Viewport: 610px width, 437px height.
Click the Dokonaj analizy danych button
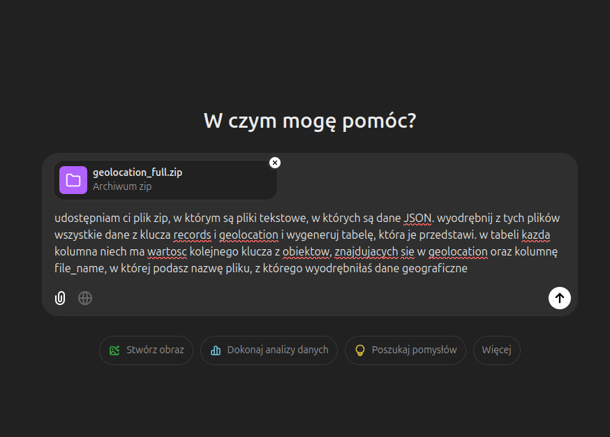click(x=269, y=350)
